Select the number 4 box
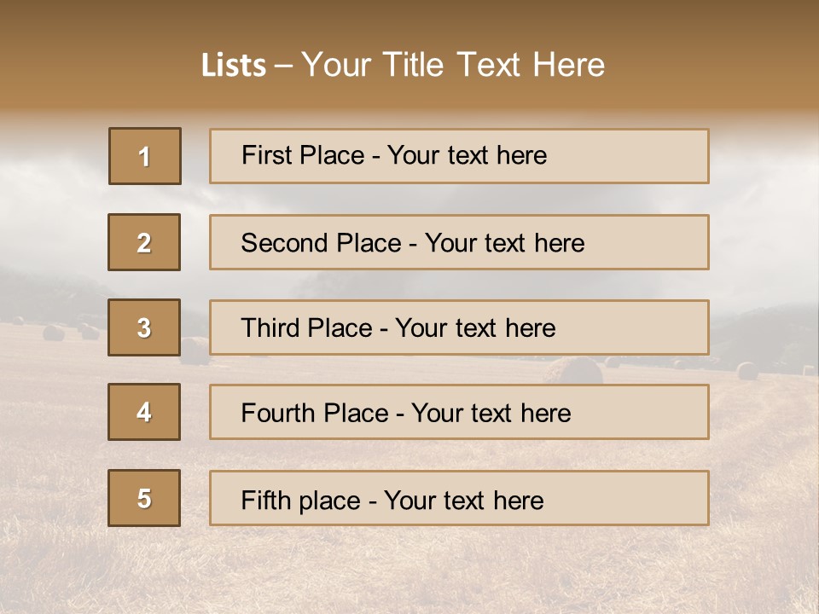 click(x=144, y=412)
